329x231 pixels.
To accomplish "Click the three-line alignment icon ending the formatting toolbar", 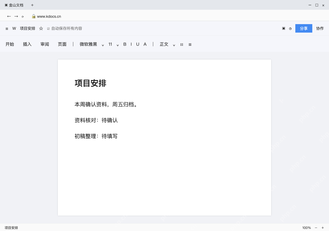I will tap(190, 44).
